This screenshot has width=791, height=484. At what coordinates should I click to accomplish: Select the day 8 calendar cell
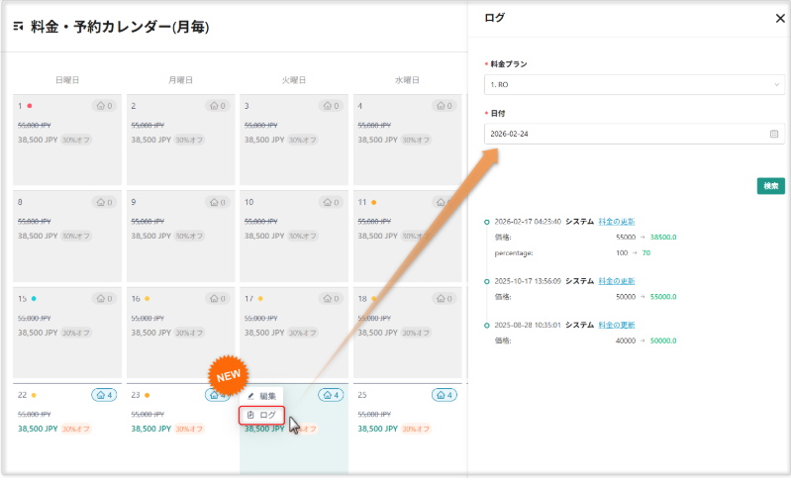pyautogui.click(x=67, y=236)
